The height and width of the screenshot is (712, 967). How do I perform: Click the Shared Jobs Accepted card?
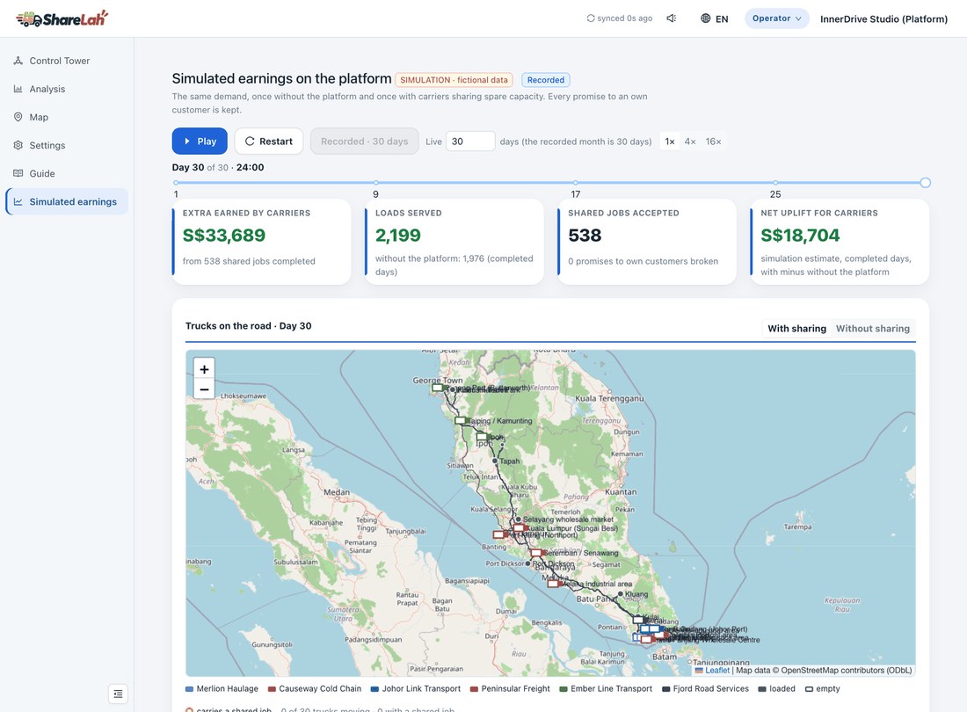click(x=647, y=242)
